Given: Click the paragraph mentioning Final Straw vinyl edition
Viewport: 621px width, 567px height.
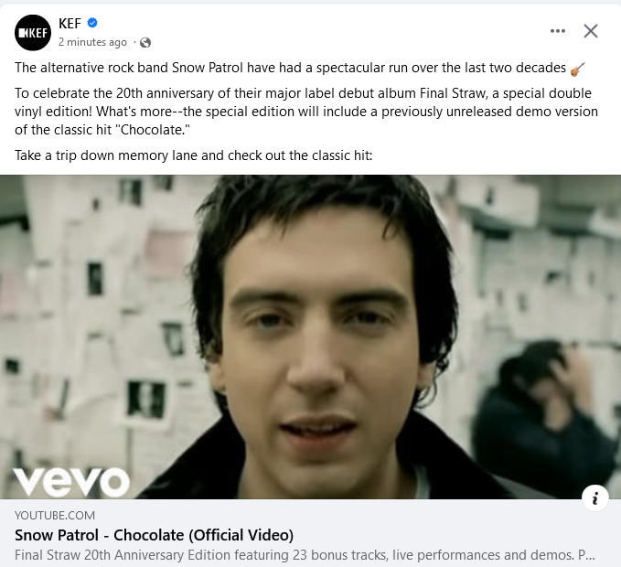Looking at the screenshot, I should click(306, 112).
